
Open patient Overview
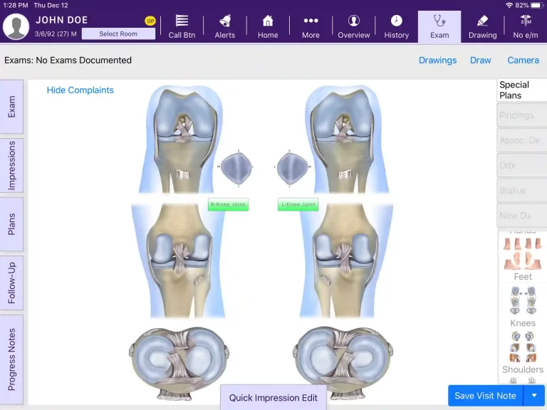(353, 26)
